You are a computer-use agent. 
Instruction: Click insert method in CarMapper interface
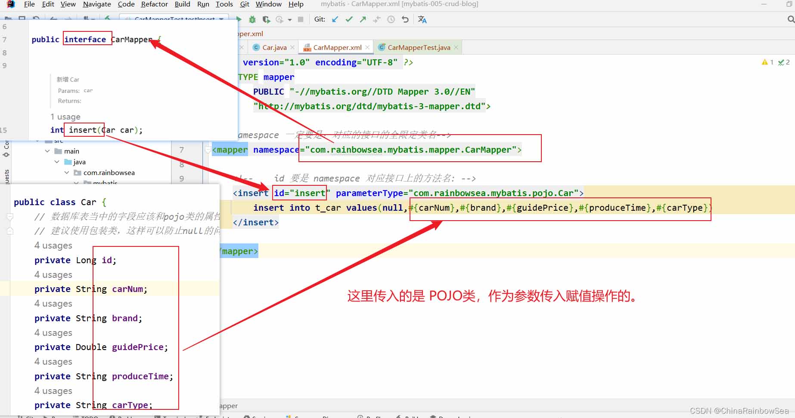(x=83, y=130)
